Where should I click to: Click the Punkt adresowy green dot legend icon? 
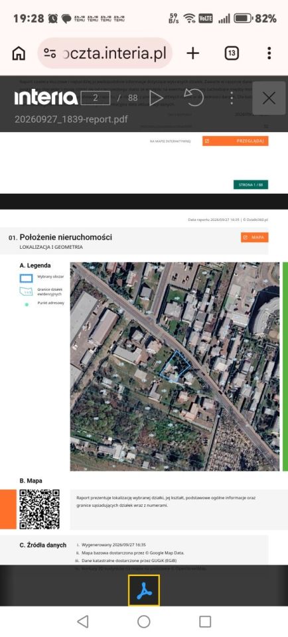27,305
